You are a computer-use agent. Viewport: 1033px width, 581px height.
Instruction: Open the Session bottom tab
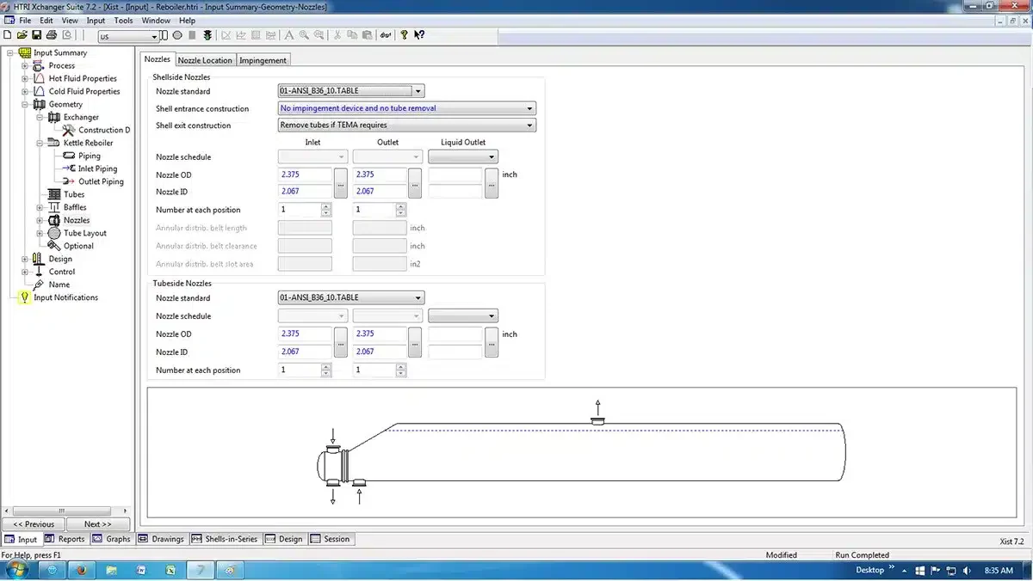(331, 539)
